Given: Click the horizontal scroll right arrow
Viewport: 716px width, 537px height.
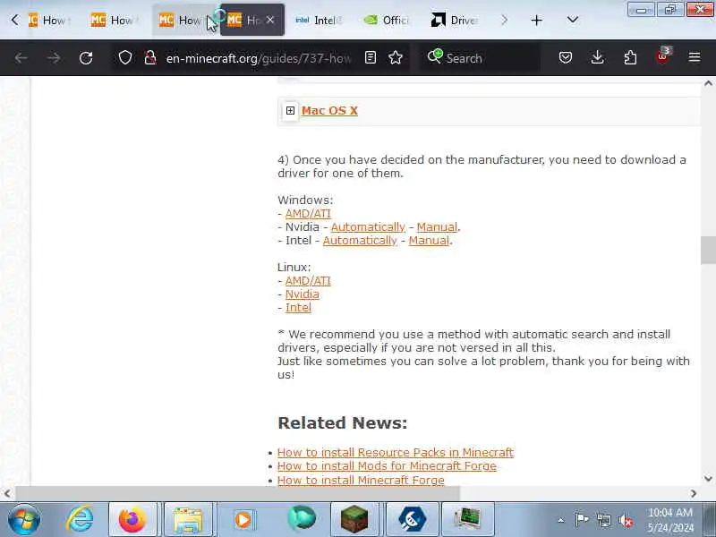Looking at the screenshot, I should point(693,494).
